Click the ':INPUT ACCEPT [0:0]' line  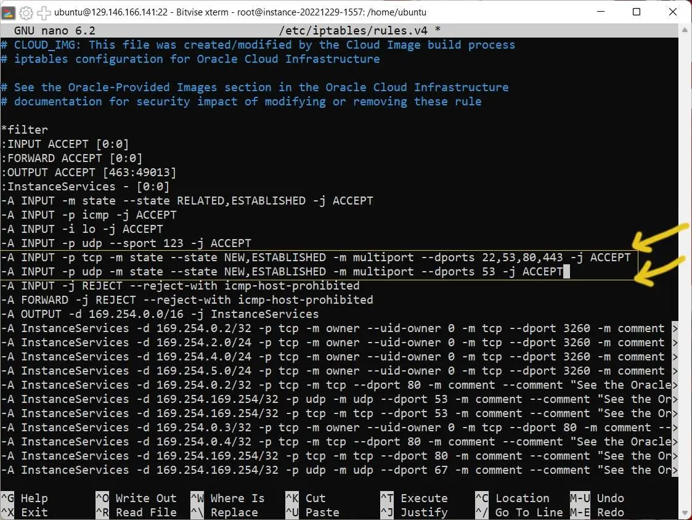65,144
